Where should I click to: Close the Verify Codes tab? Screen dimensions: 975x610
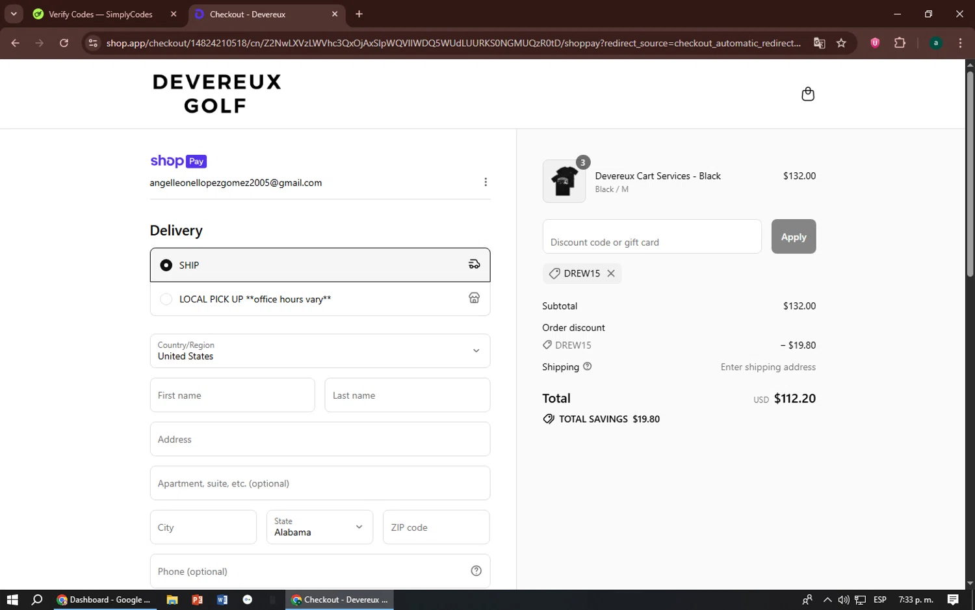pos(174,14)
